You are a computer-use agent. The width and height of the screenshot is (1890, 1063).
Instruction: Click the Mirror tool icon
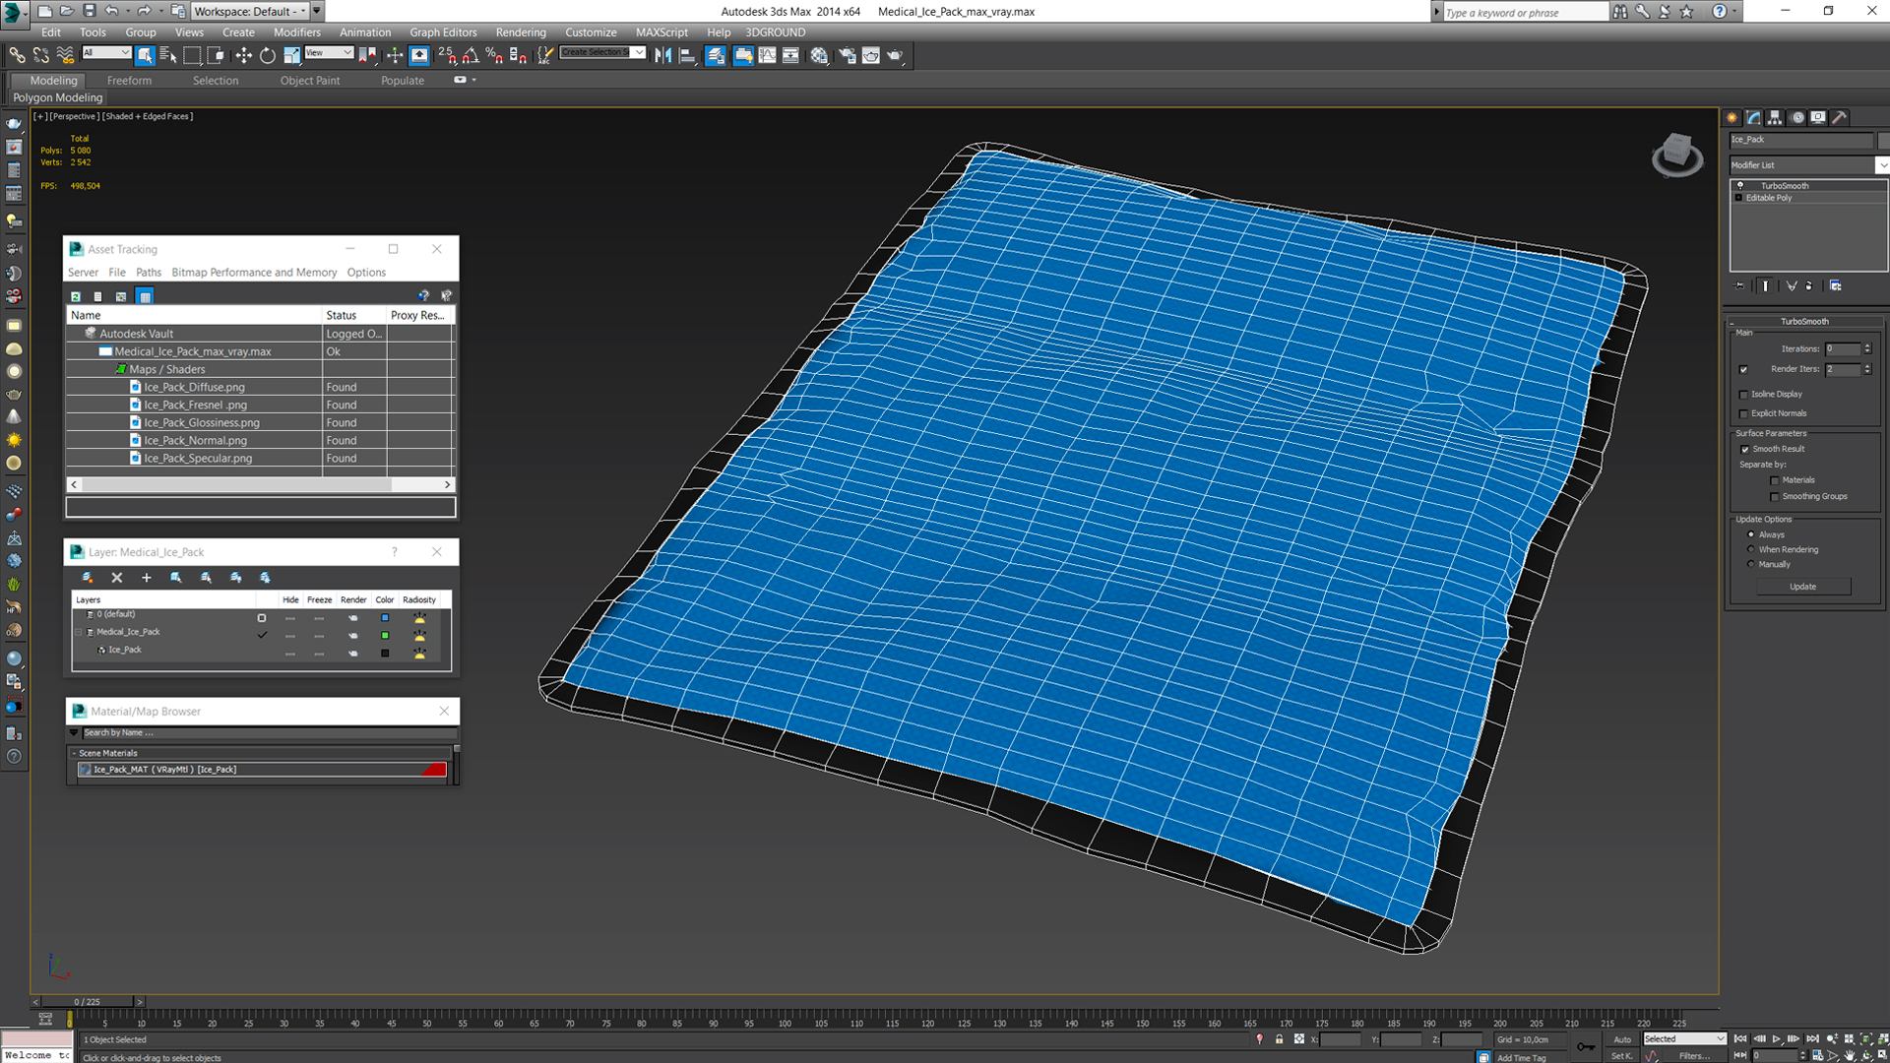[663, 56]
